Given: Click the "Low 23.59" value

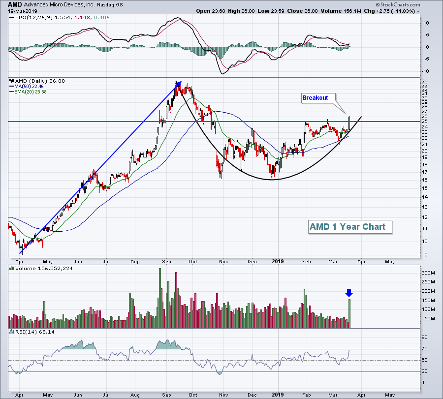Looking at the screenshot, I should (271, 11).
